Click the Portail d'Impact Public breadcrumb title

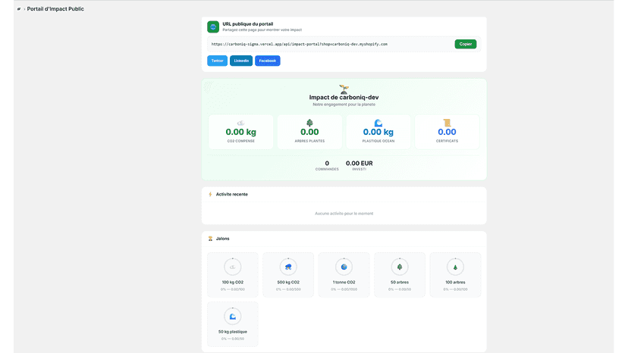pyautogui.click(x=55, y=9)
